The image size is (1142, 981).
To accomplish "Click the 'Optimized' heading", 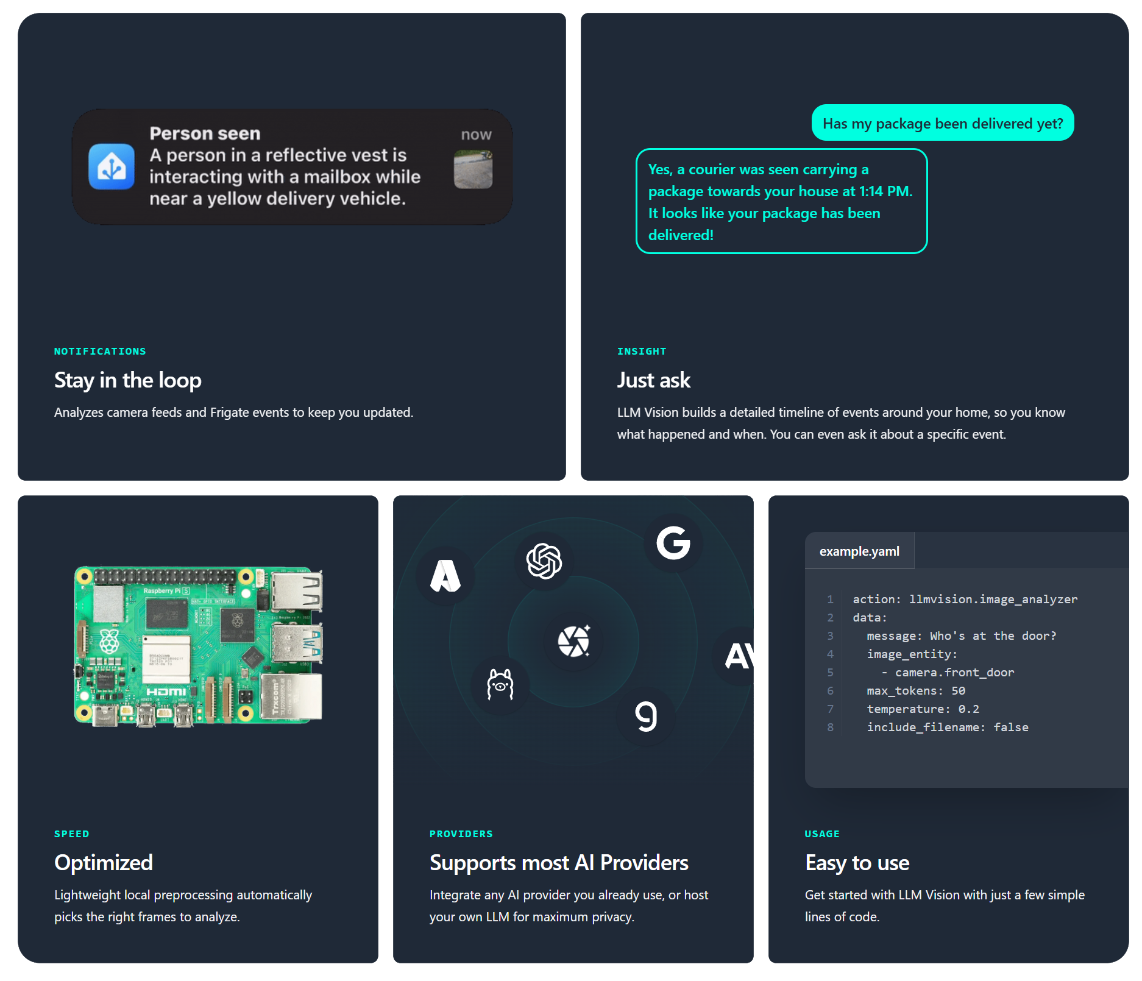I will point(104,863).
